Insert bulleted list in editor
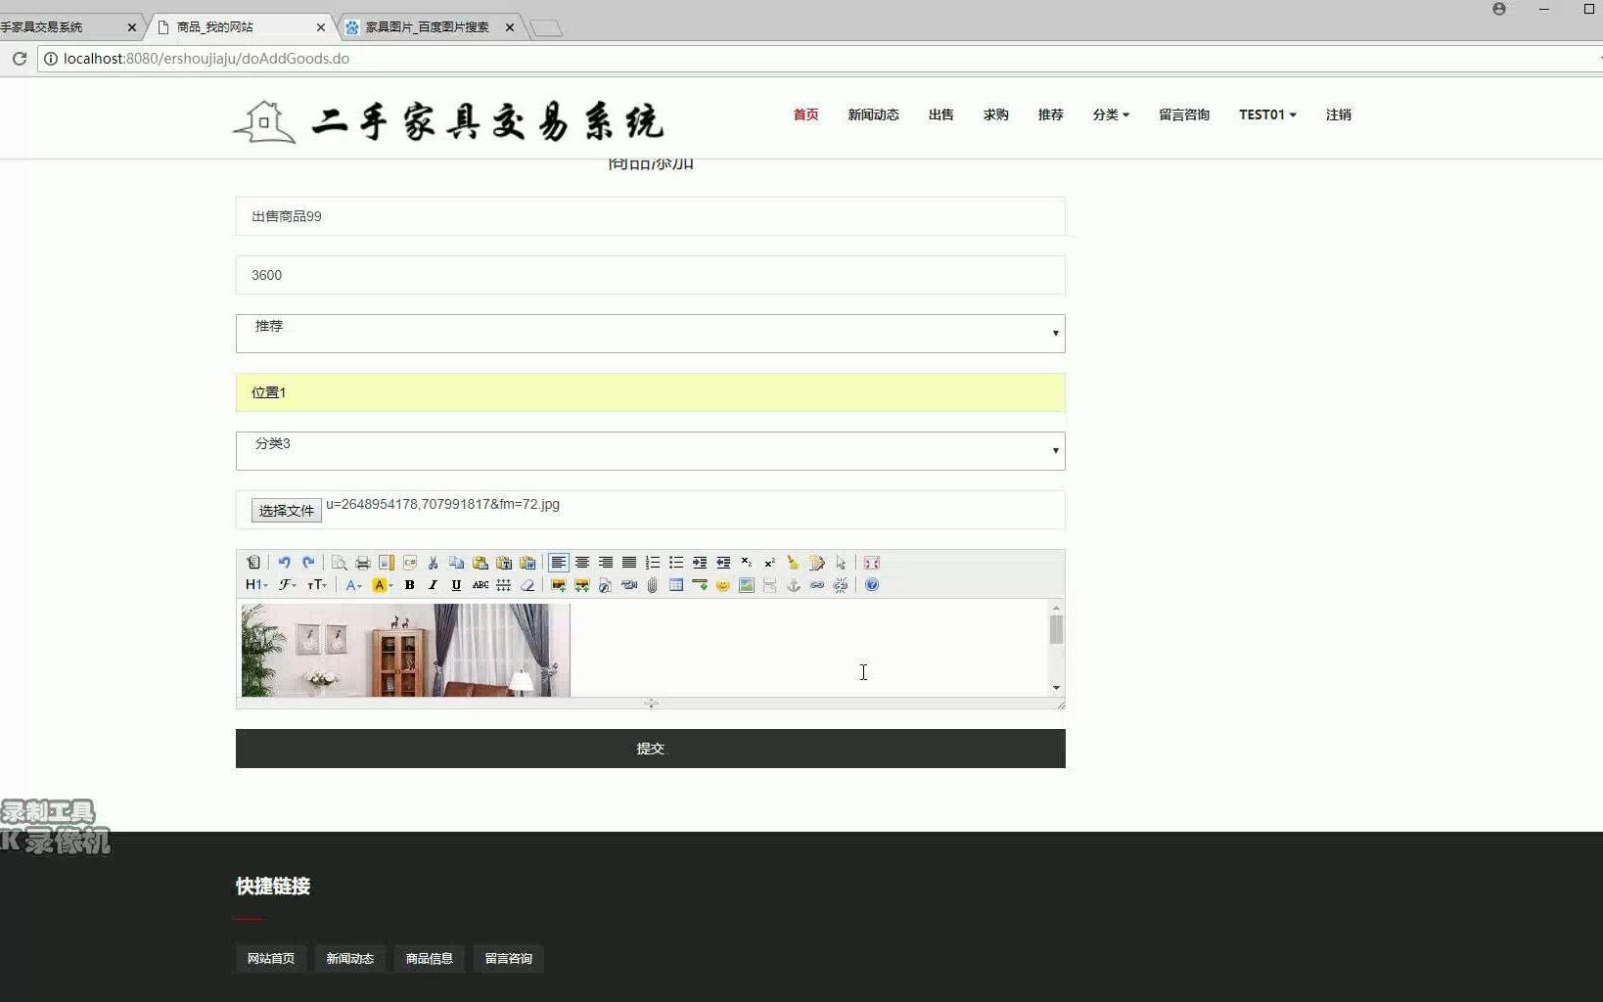Image resolution: width=1603 pixels, height=1002 pixels. point(676,563)
